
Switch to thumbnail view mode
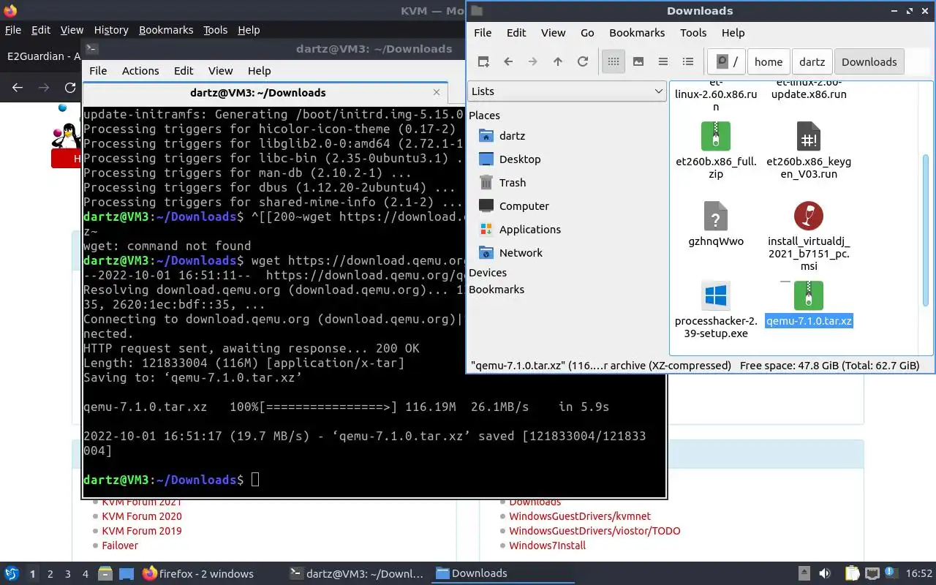pyautogui.click(x=638, y=62)
